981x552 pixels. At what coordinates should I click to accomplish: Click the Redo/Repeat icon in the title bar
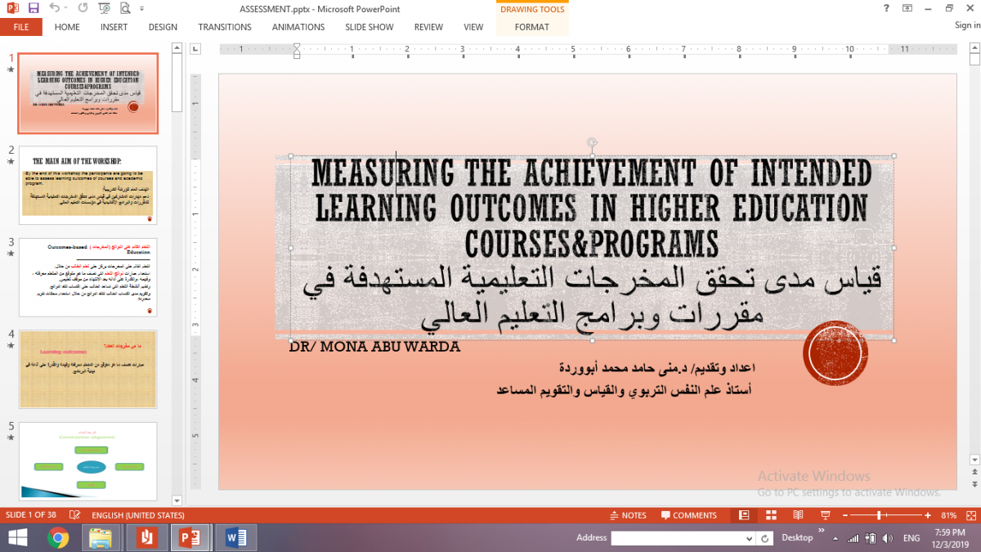[83, 8]
